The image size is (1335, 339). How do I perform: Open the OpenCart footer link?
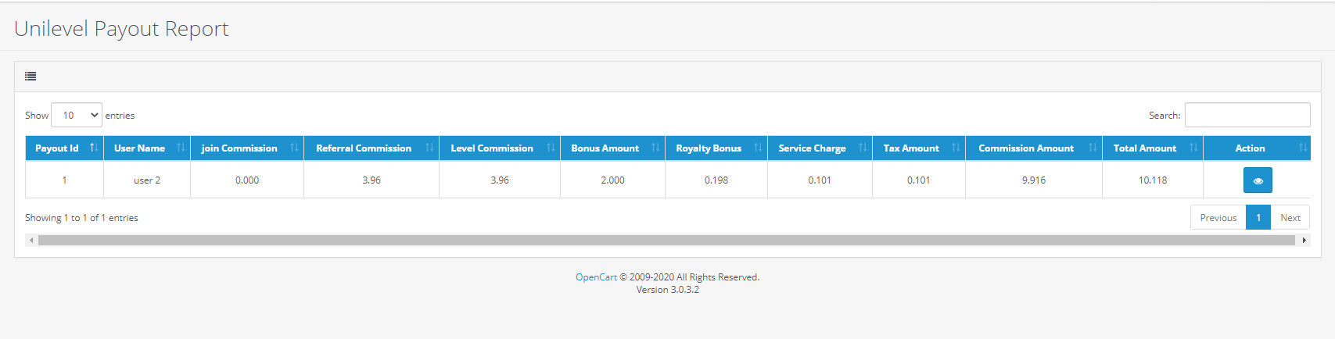click(596, 277)
